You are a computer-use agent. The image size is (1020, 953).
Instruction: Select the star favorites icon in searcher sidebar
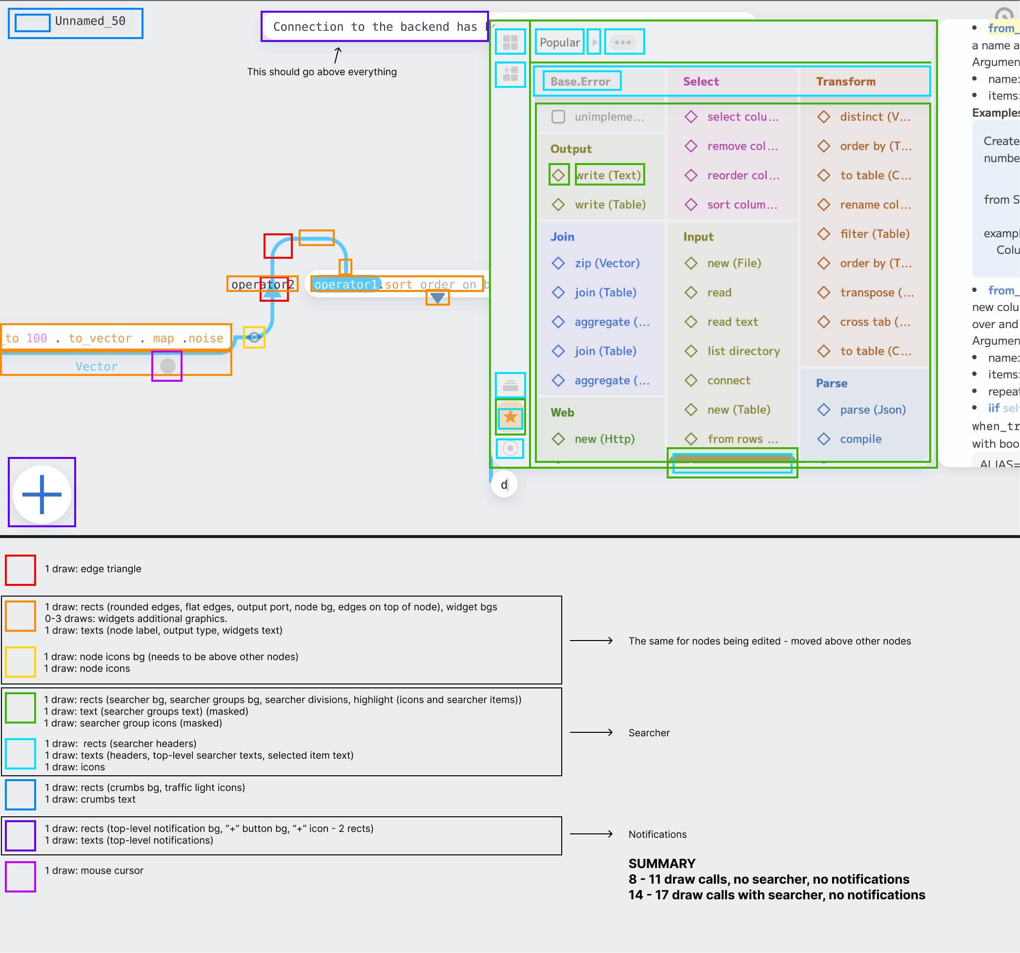coord(510,417)
